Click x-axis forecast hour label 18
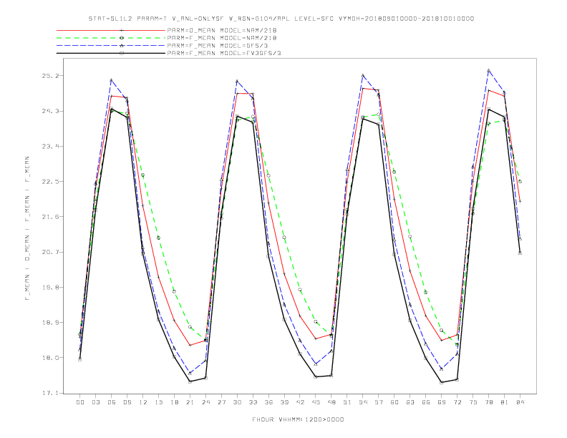Image resolution: width=567 pixels, height=438 pixels. [174, 402]
